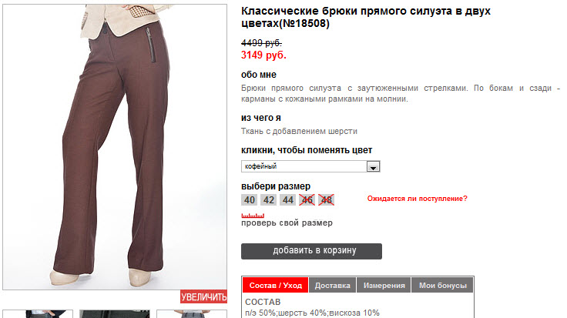Choose size 40
This screenshot has width=567, height=318.
[x=249, y=200]
